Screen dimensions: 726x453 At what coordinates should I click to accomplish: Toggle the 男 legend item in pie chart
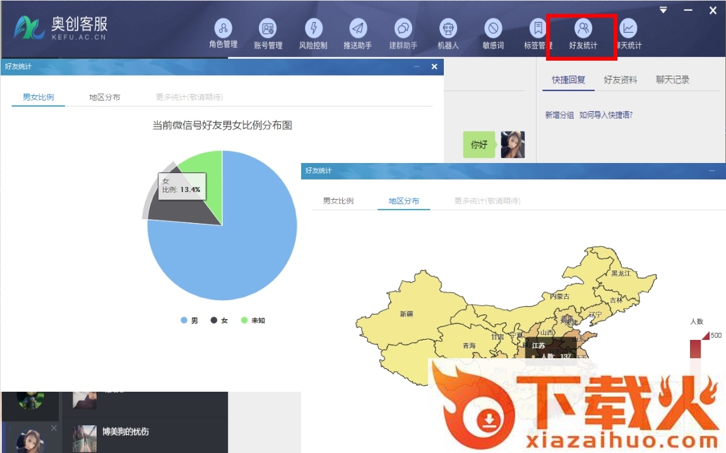[189, 320]
